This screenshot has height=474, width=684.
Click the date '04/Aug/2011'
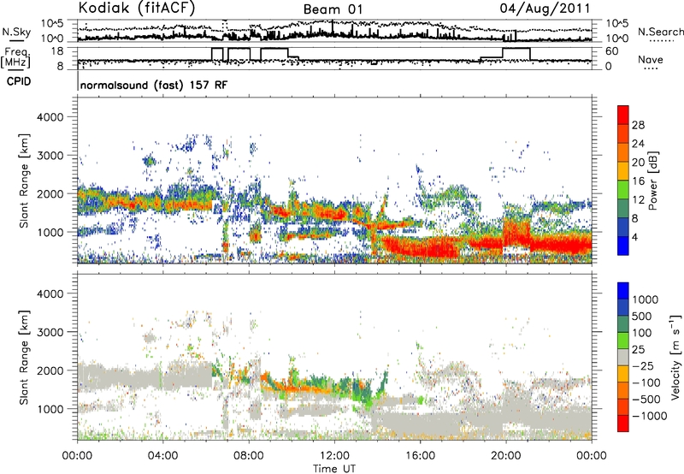[x=545, y=9]
